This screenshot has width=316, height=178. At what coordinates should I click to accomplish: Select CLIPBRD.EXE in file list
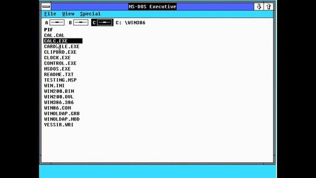click(60, 52)
